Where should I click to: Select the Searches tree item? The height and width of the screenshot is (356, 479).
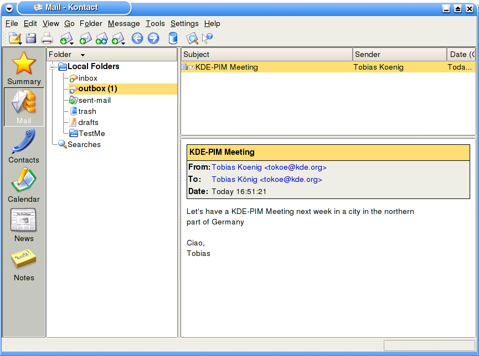(x=79, y=144)
